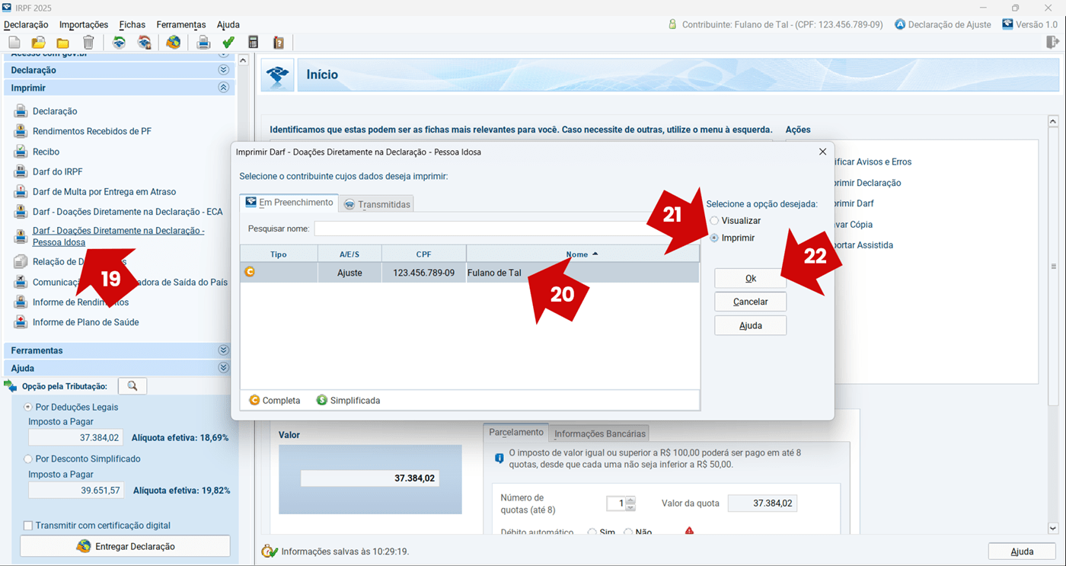Switch to the Transmitidas tab
Screen dimensions: 1066x566
pyautogui.click(x=378, y=204)
